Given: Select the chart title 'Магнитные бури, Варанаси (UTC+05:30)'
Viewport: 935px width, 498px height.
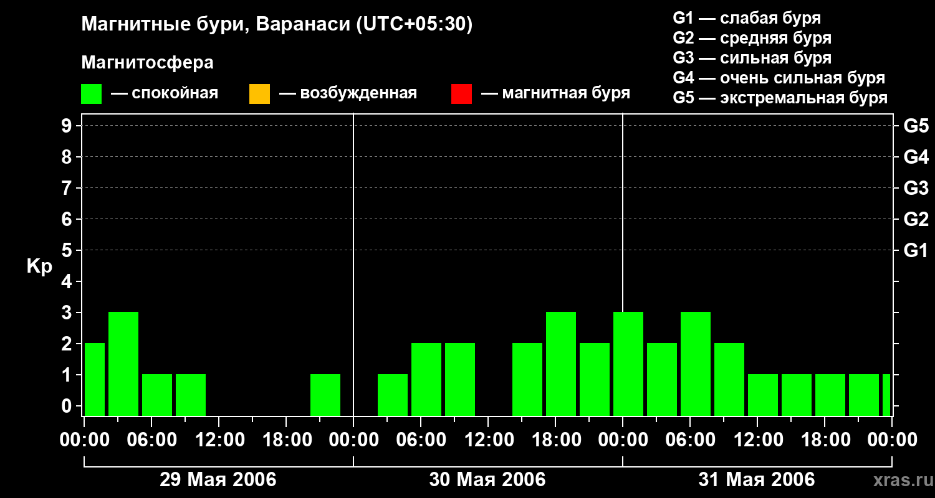Looking at the screenshot, I should tap(277, 25).
